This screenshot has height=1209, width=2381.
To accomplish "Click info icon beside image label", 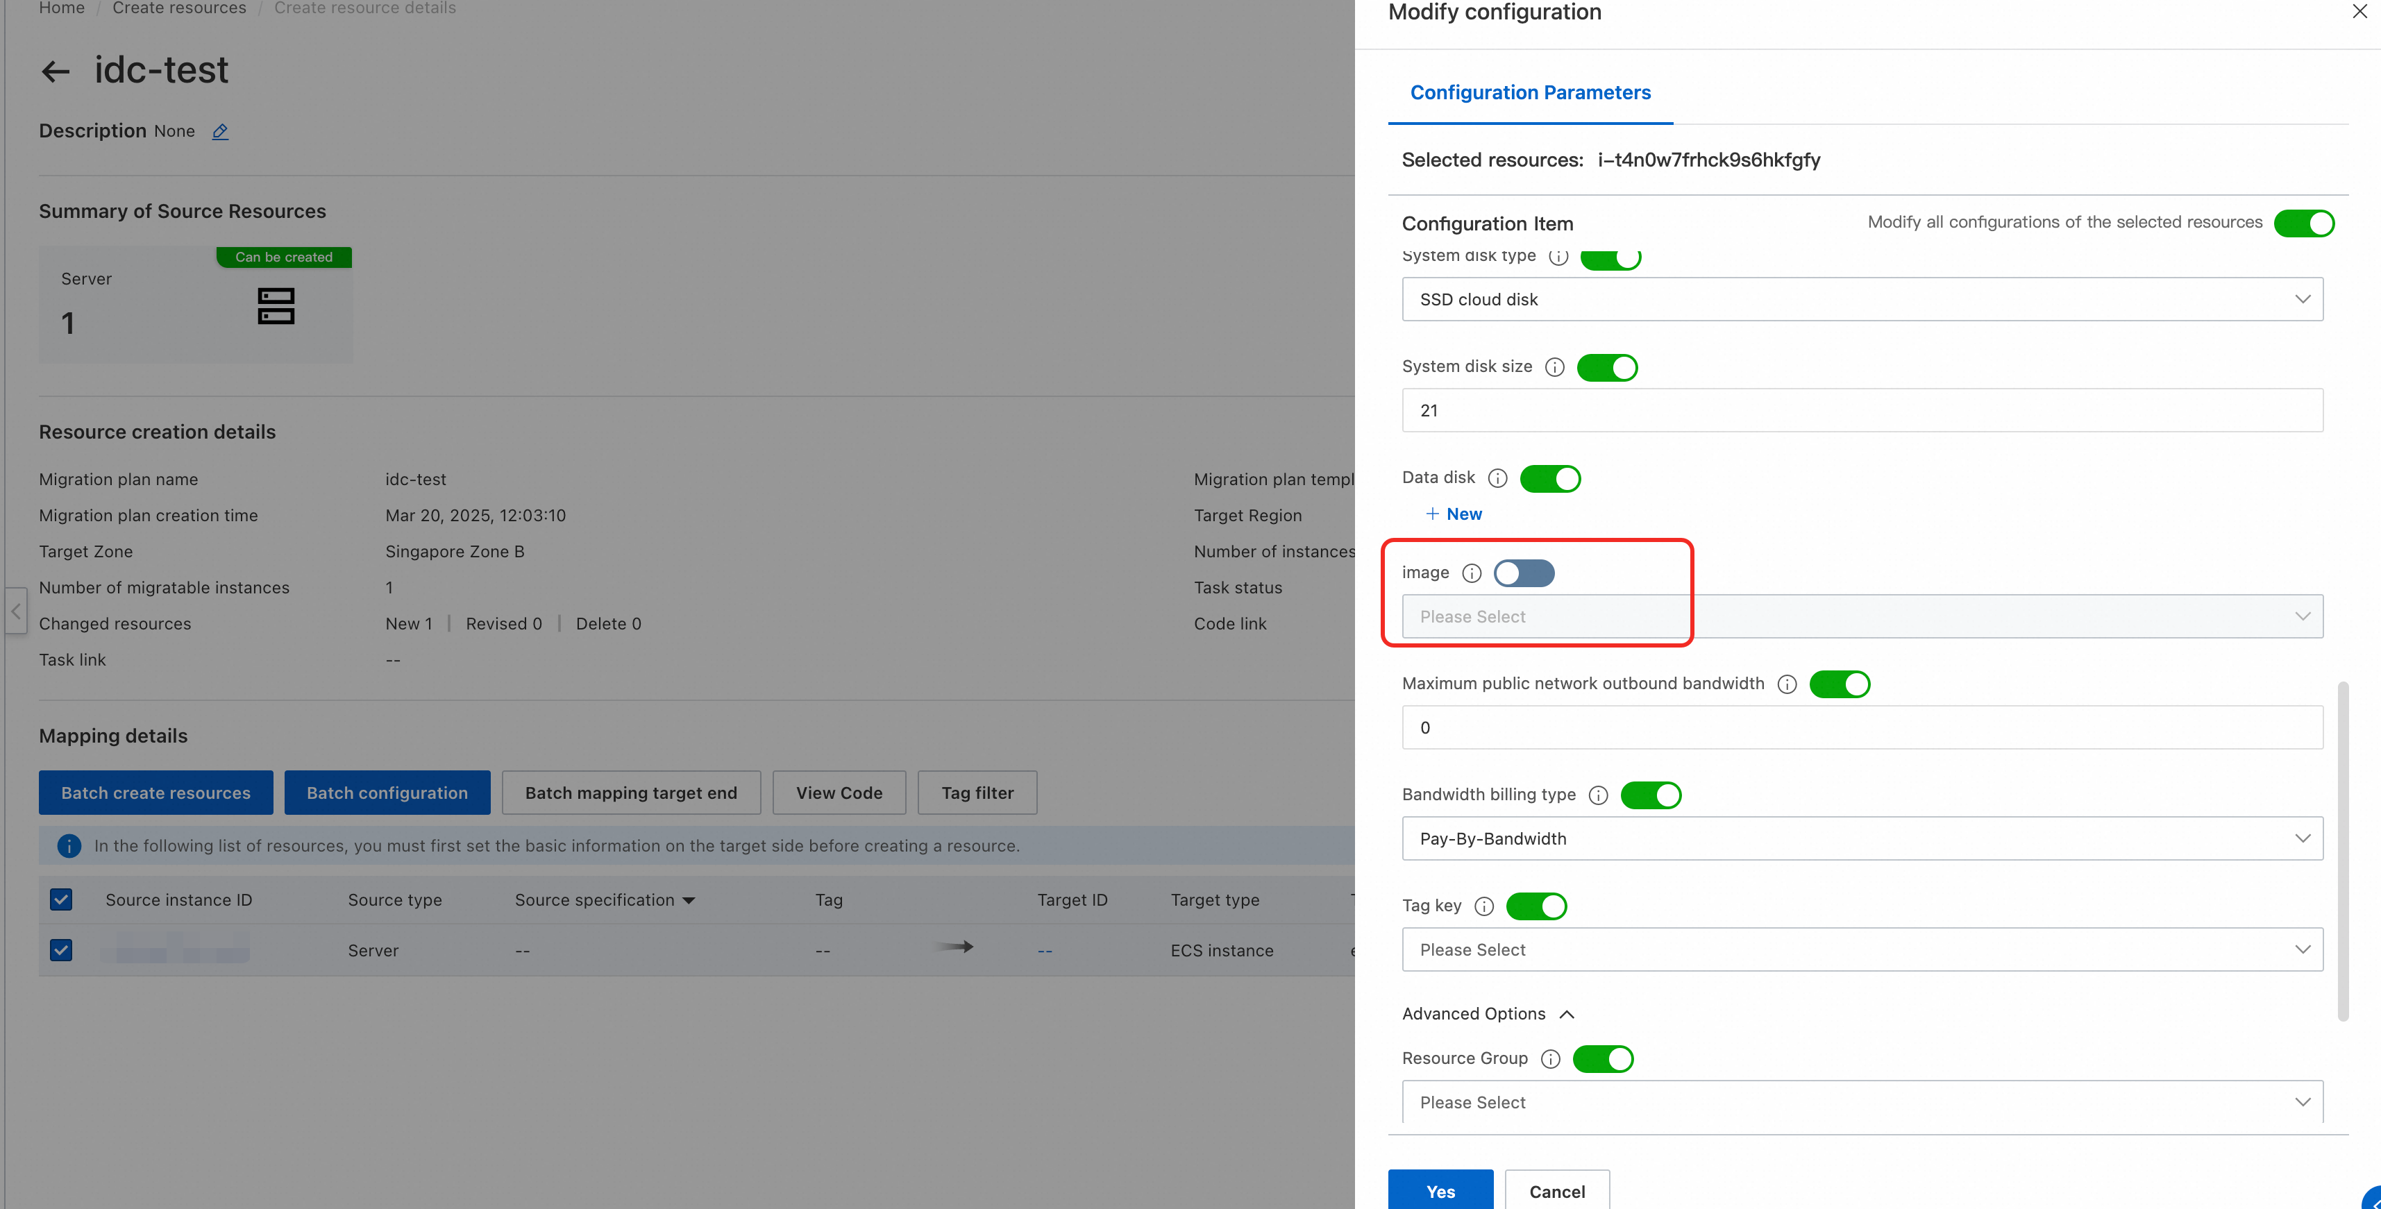I will pos(1472,574).
